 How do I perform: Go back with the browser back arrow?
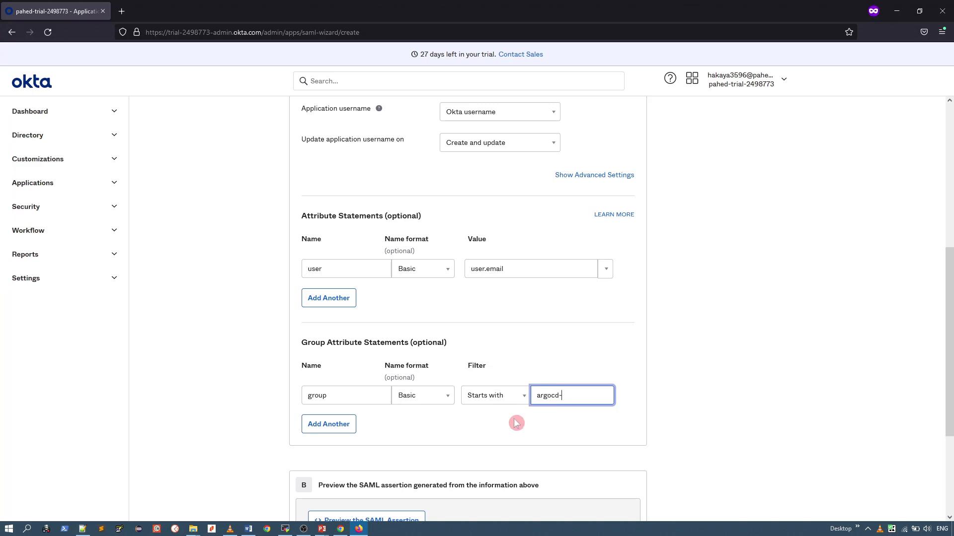point(12,32)
